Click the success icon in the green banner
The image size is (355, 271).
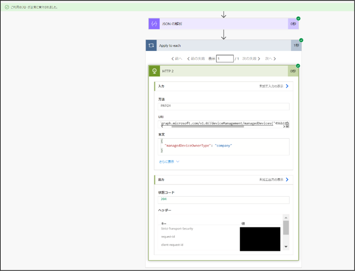coord(7,7)
